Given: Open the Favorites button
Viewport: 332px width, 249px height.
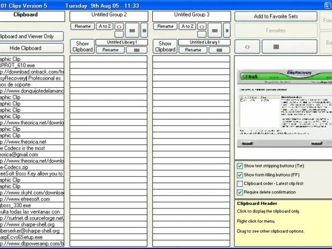Looking at the screenshot, I should pyautogui.click(x=276, y=30).
